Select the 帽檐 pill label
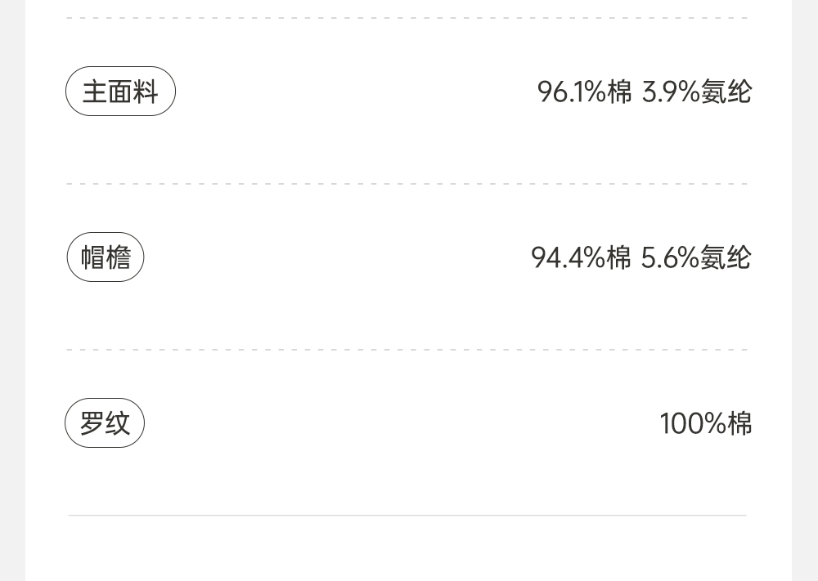Viewport: 818px width, 581px height. pyautogui.click(x=106, y=257)
